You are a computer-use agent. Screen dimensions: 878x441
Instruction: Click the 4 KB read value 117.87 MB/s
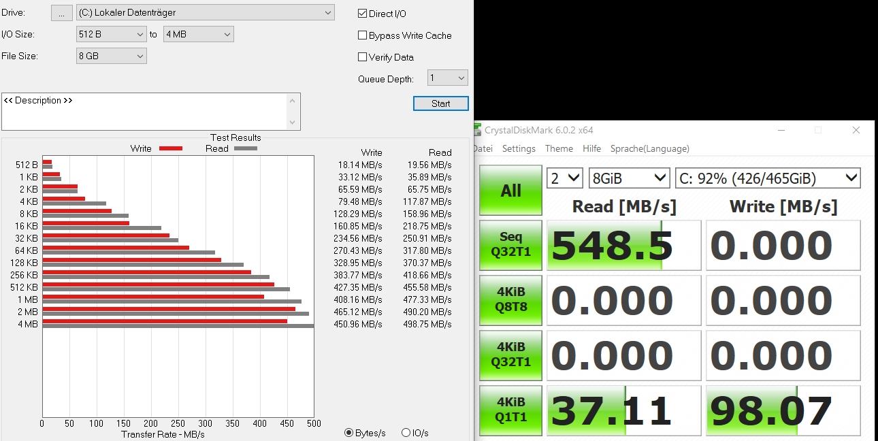coord(427,201)
